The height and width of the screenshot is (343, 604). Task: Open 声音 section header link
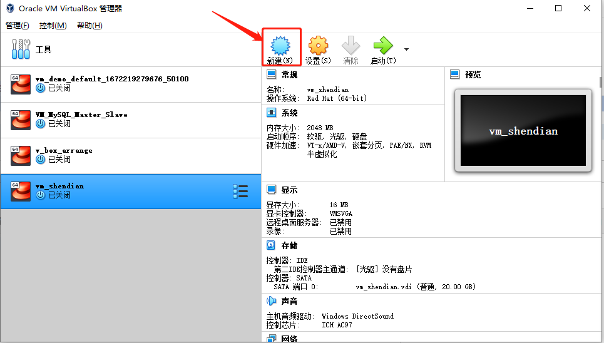(289, 301)
